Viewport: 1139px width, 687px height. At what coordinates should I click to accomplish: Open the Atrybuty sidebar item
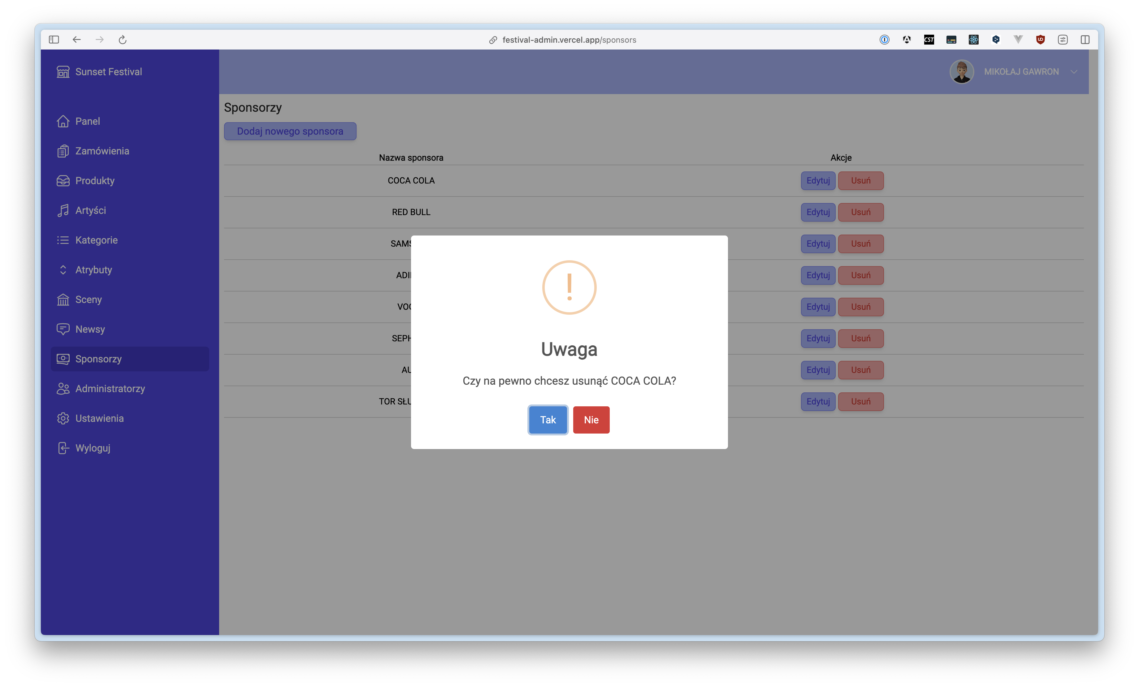point(93,270)
